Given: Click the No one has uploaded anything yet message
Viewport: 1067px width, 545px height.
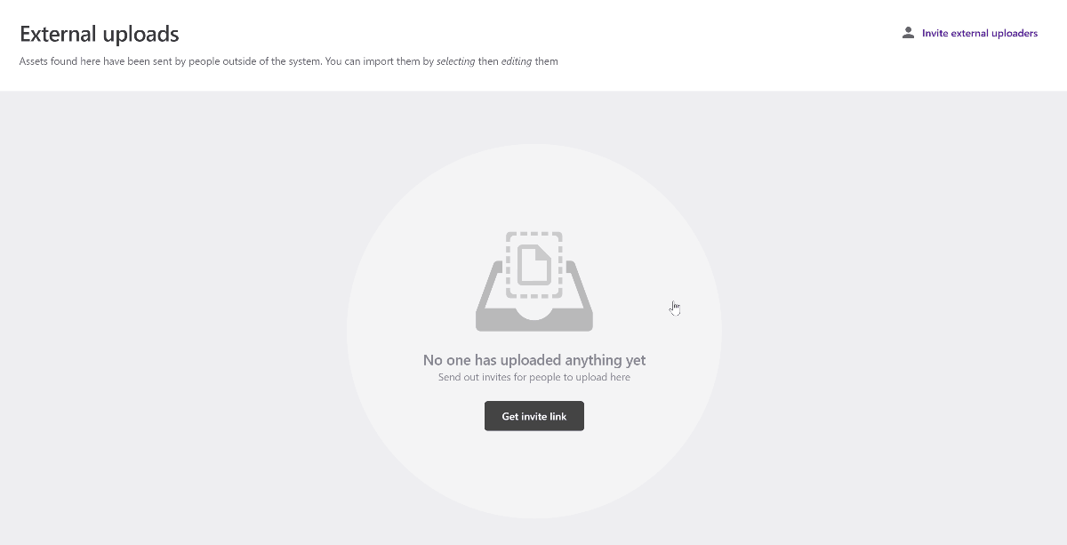Looking at the screenshot, I should click(534, 360).
